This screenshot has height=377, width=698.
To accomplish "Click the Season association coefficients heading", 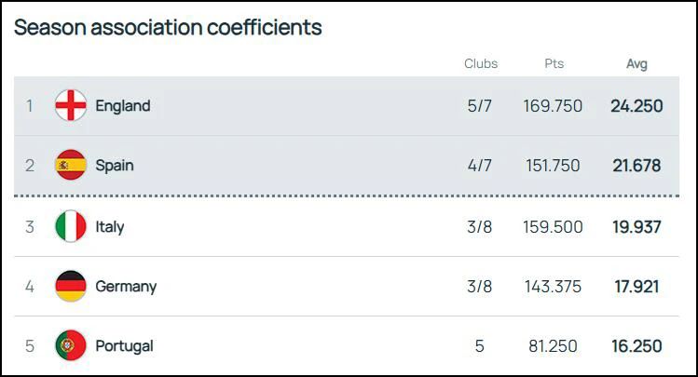I will [168, 27].
